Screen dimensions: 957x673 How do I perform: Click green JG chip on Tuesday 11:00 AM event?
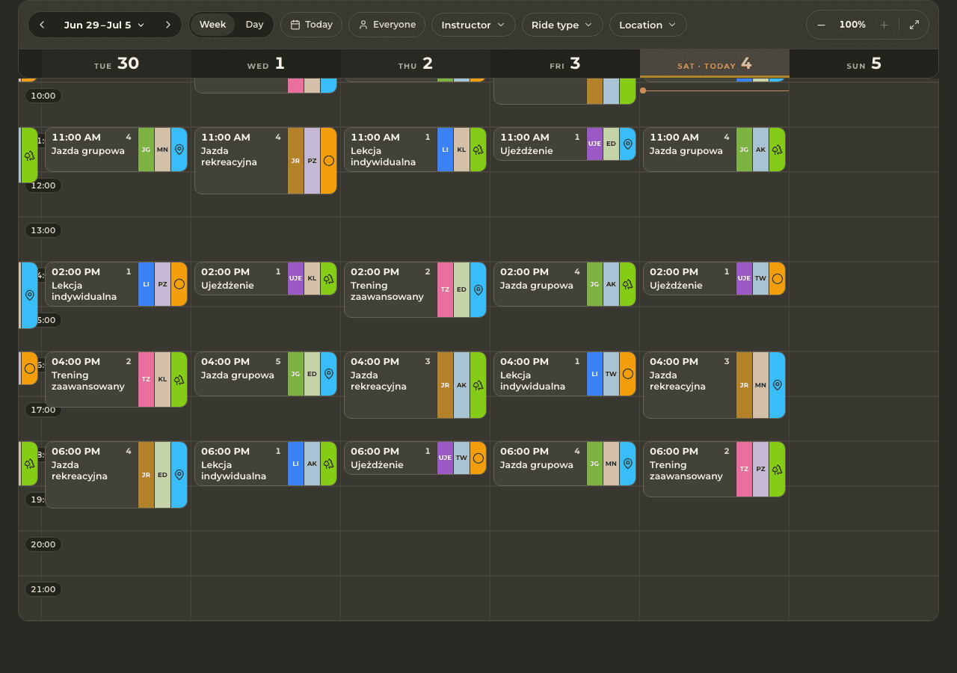(147, 150)
